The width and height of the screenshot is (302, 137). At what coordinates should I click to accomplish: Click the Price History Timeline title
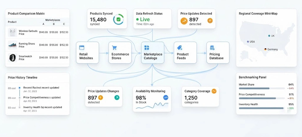(23, 78)
